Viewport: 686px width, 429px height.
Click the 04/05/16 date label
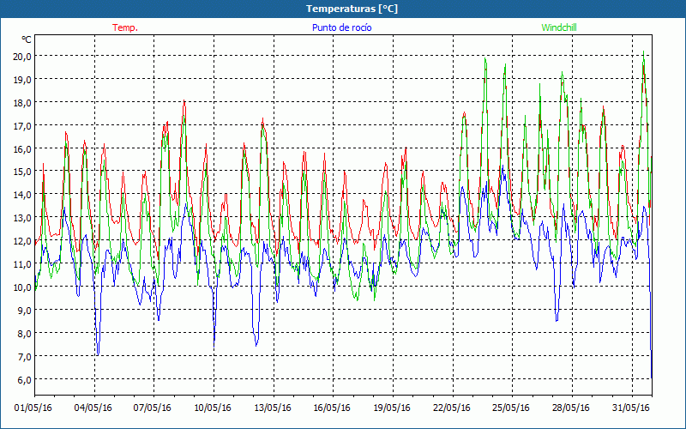tap(93, 408)
